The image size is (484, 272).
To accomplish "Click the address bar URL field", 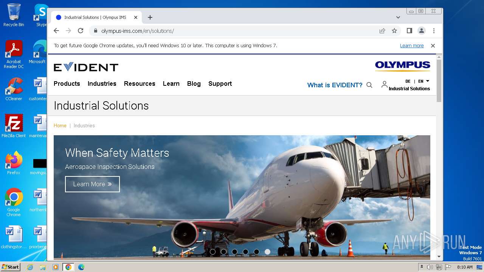I will [234, 31].
